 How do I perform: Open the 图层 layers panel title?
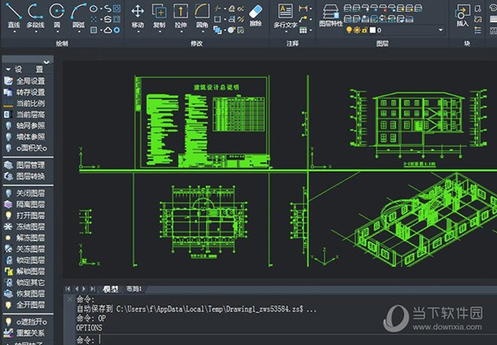[382, 43]
